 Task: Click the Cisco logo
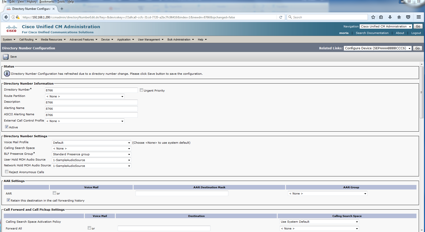point(12,29)
